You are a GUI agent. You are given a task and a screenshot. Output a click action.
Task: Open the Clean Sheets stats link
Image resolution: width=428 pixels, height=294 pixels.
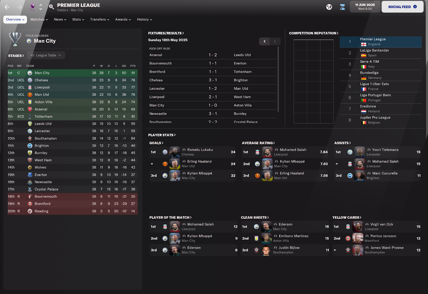[255, 218]
